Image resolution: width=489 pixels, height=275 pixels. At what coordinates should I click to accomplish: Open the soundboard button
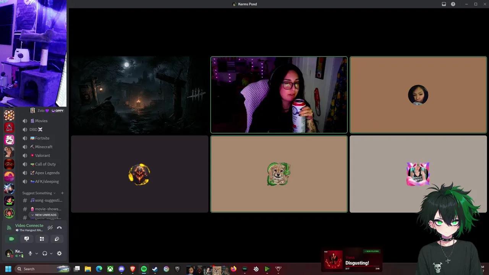click(57, 239)
